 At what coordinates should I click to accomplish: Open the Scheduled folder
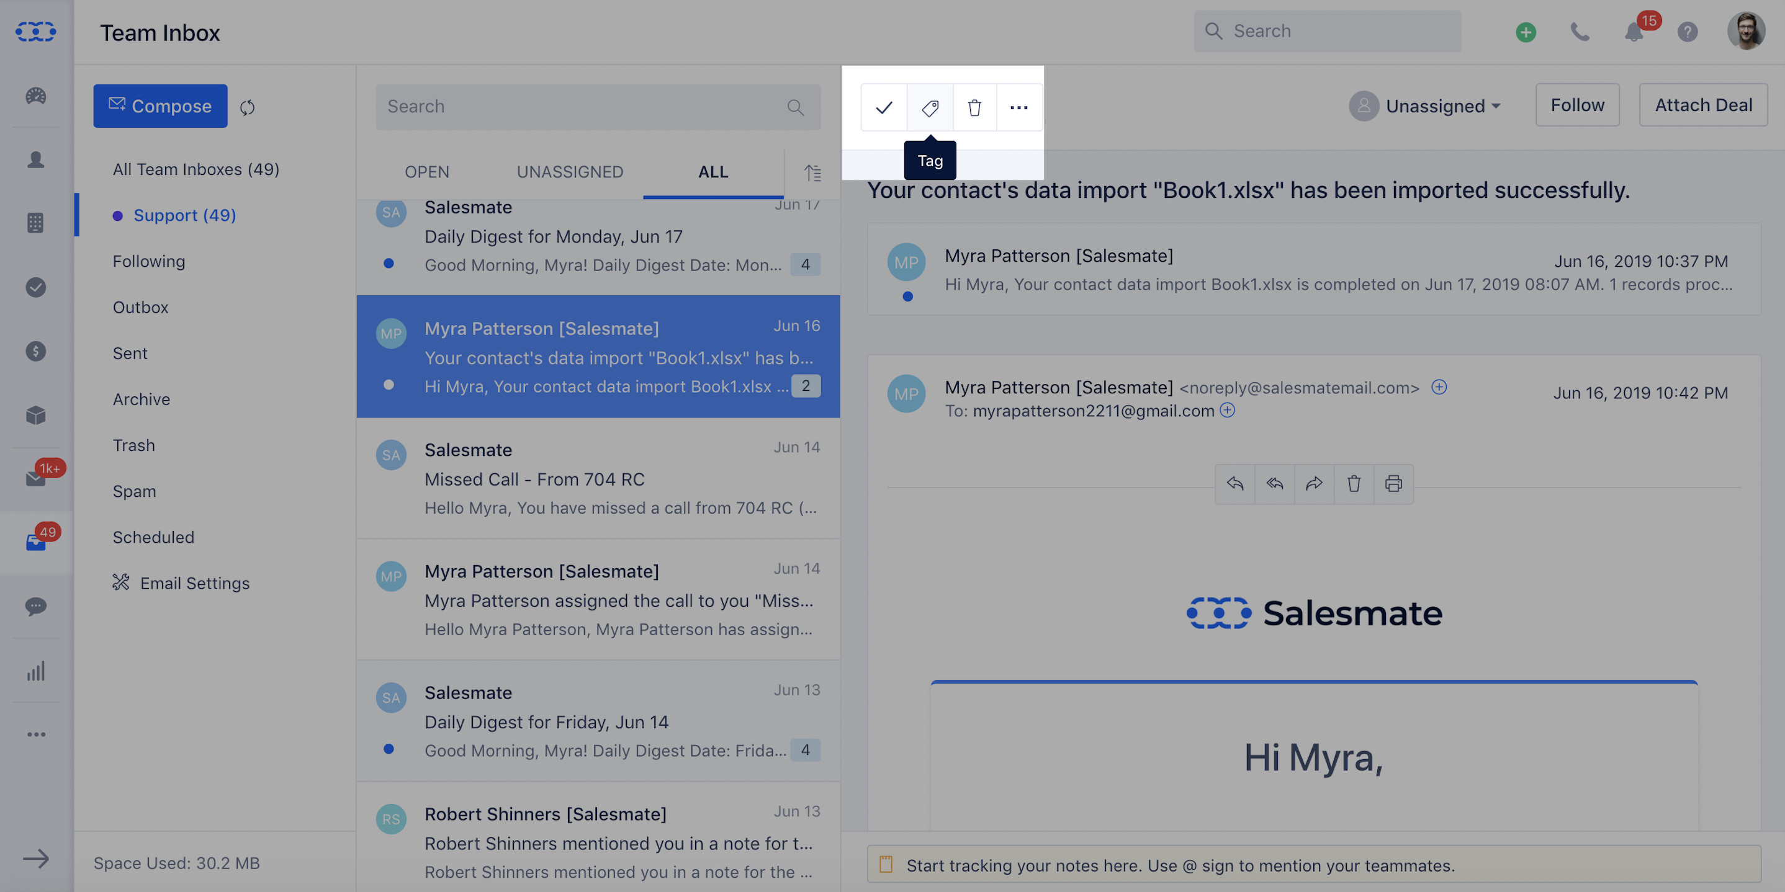(153, 537)
